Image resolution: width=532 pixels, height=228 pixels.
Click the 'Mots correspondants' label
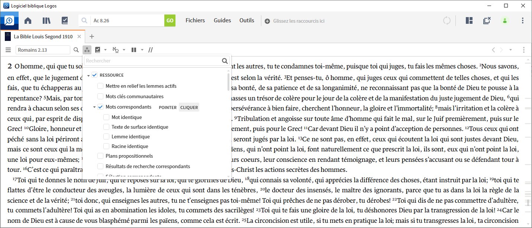click(129, 107)
